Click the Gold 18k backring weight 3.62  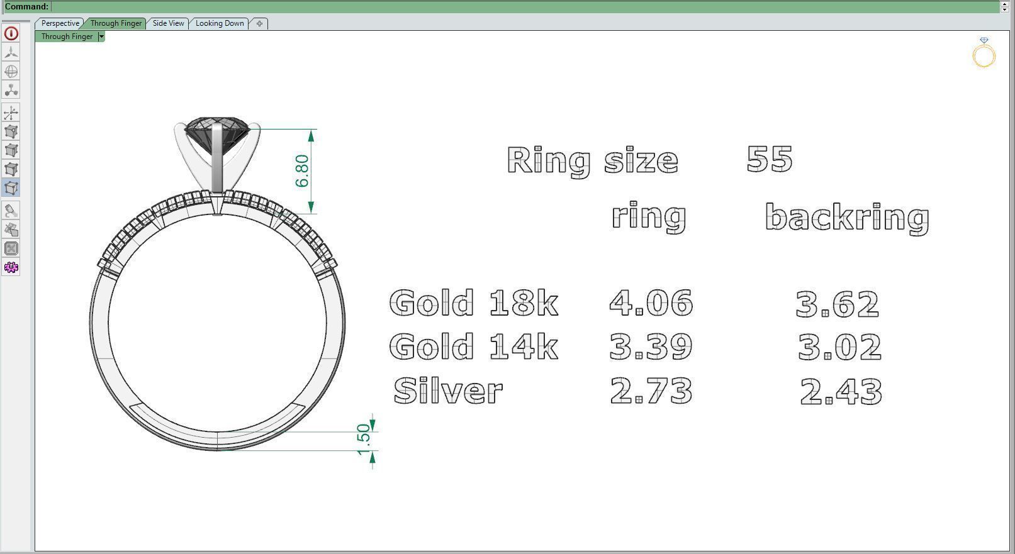click(x=838, y=304)
